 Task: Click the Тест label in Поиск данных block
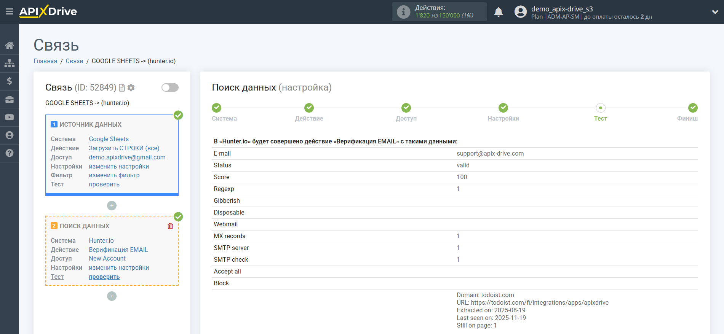point(57,277)
